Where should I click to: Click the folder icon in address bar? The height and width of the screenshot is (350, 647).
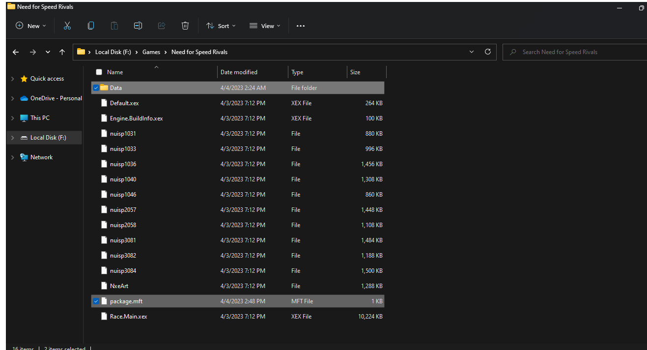coord(81,52)
